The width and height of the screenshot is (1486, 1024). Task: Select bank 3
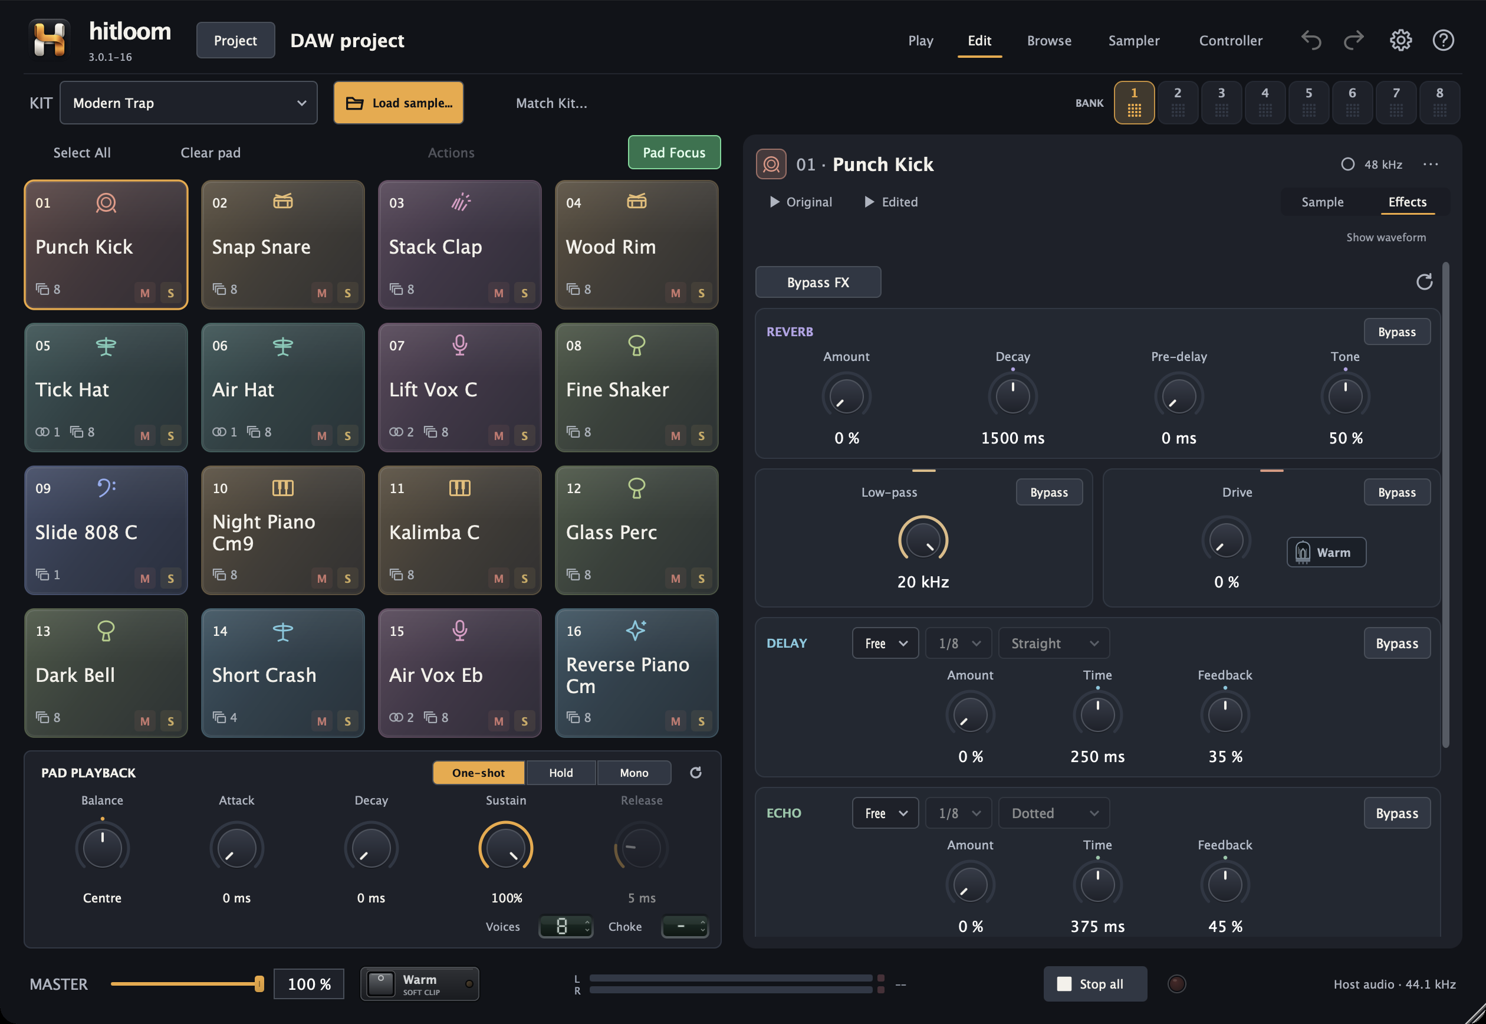(1221, 102)
